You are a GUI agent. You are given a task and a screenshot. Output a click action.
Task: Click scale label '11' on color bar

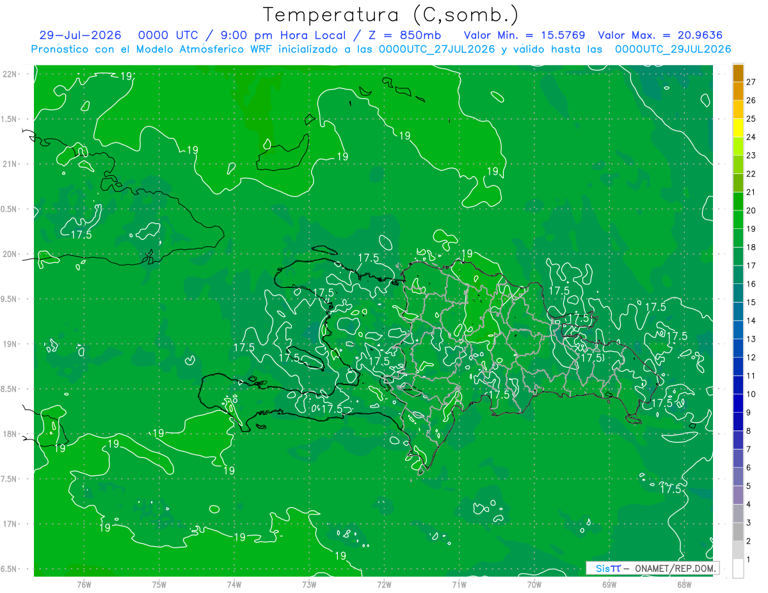tap(751, 376)
